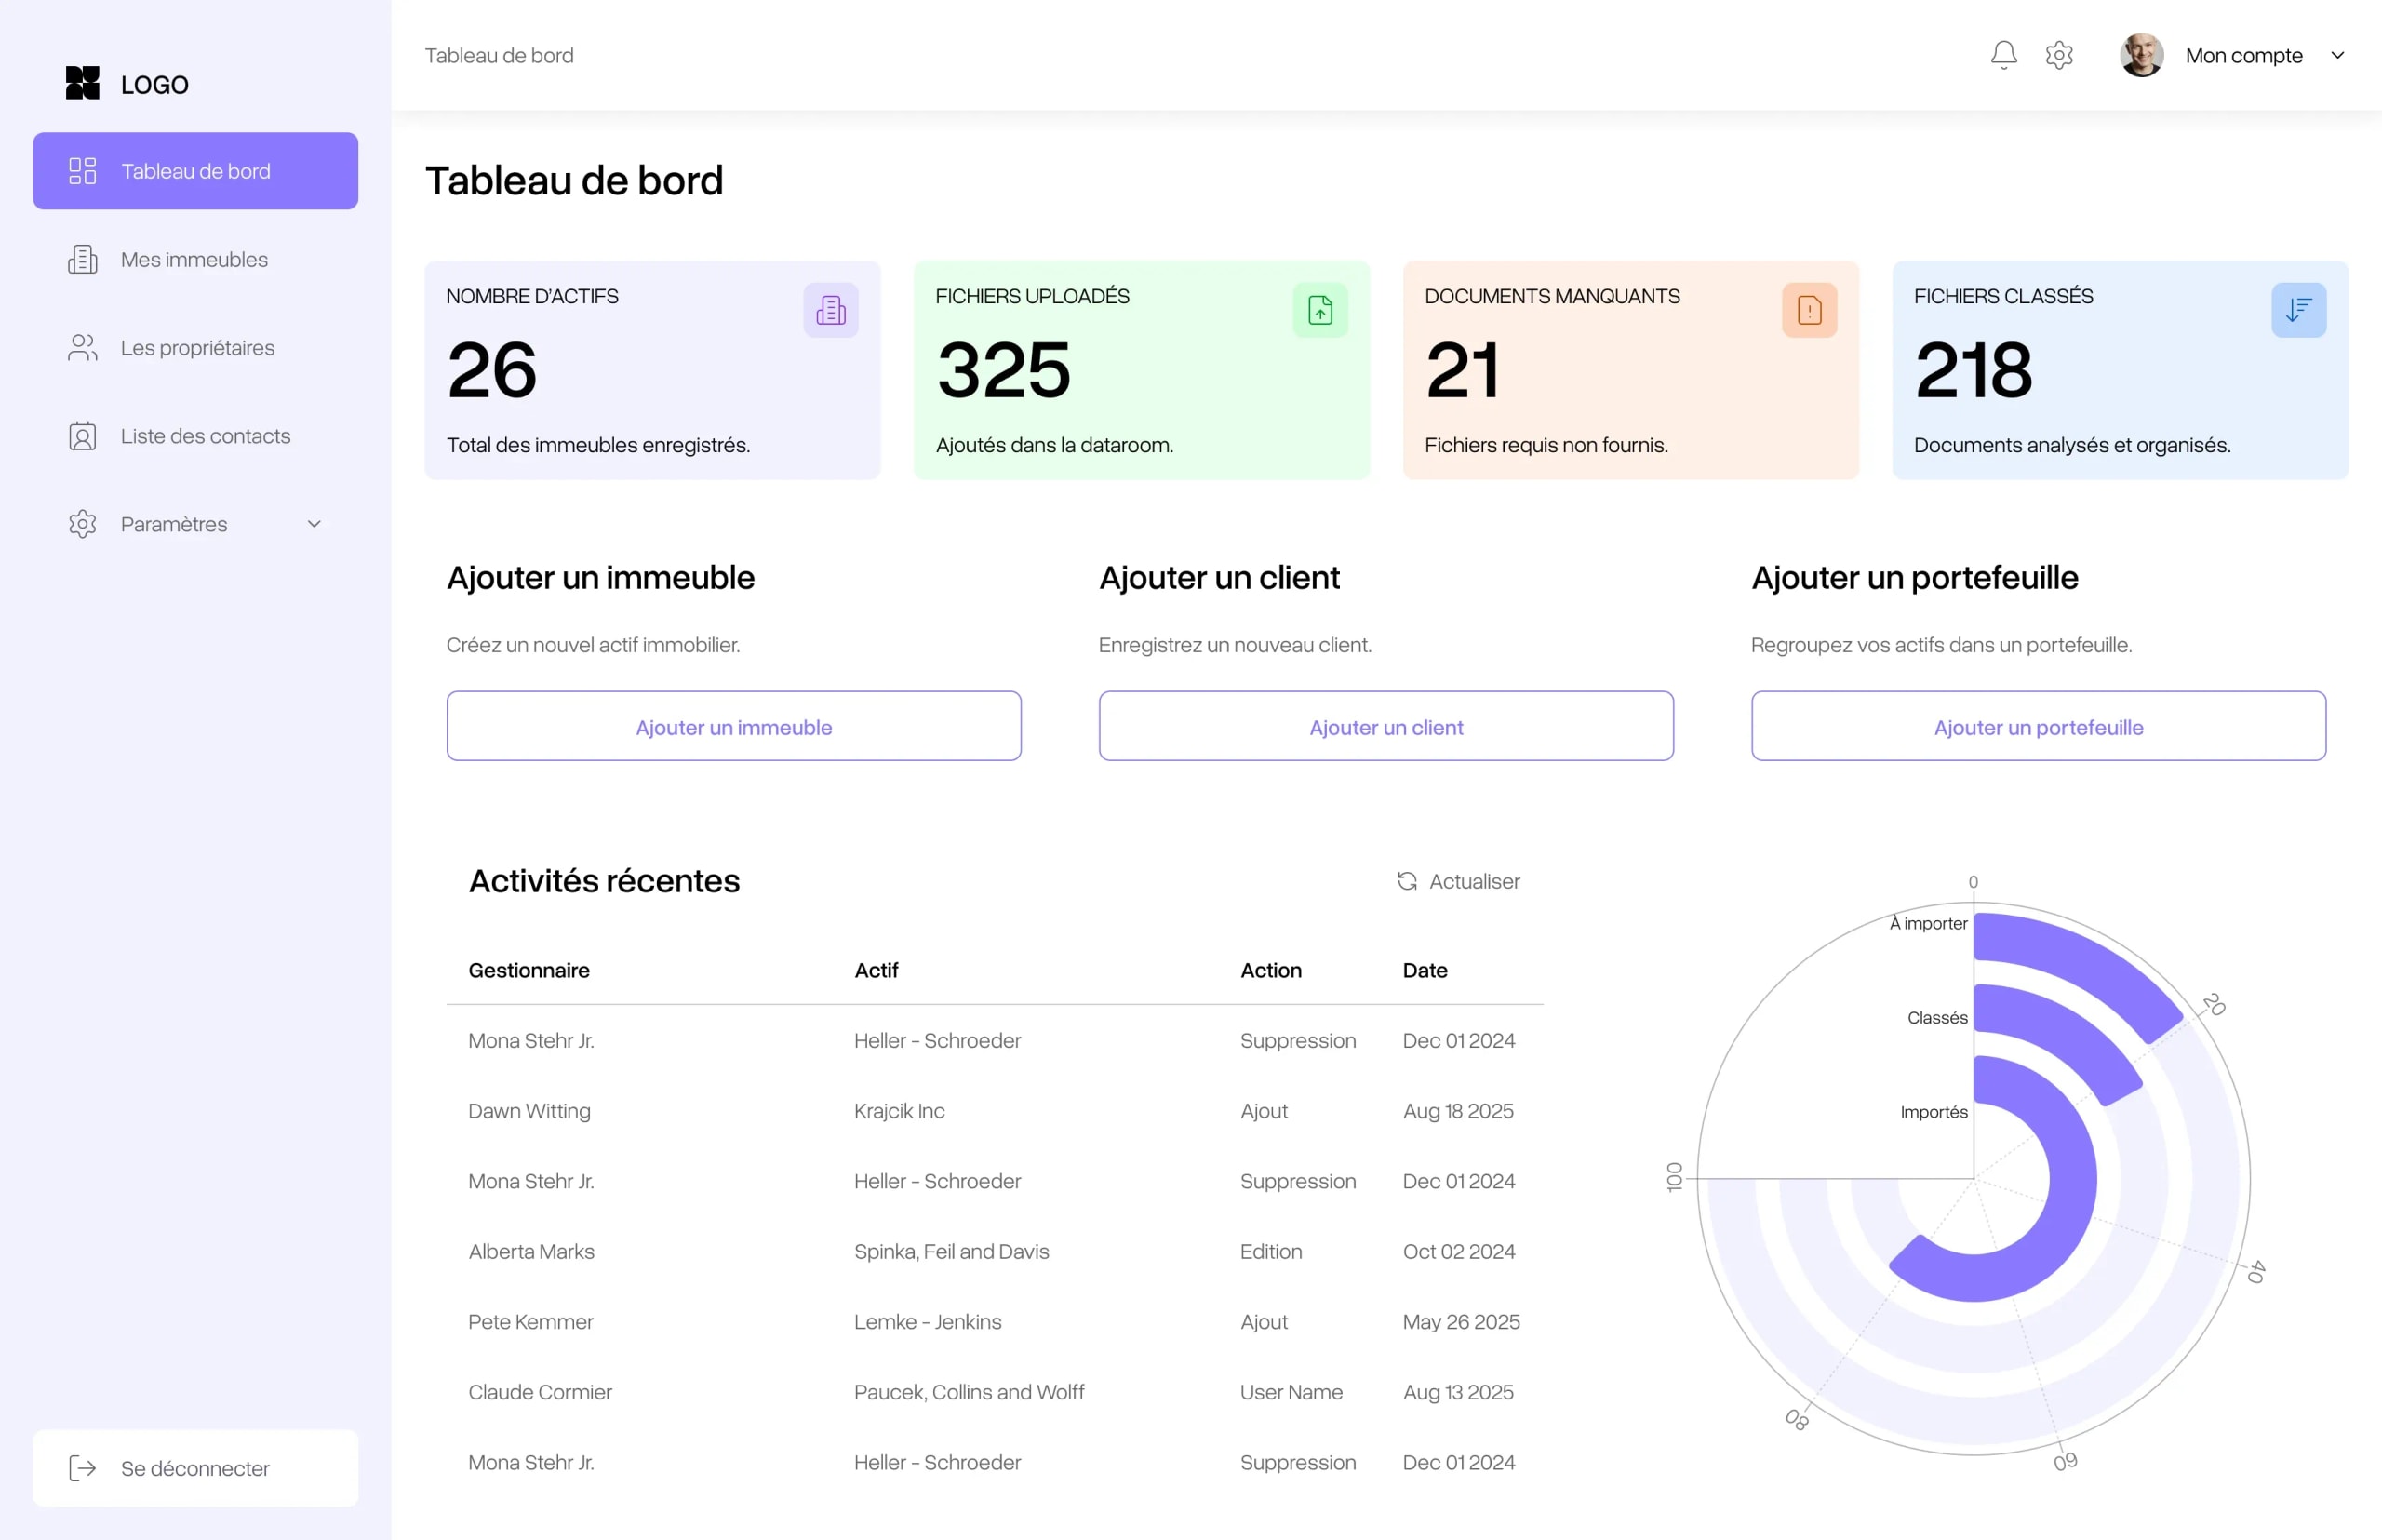Click the green upload file icon

tap(1320, 310)
